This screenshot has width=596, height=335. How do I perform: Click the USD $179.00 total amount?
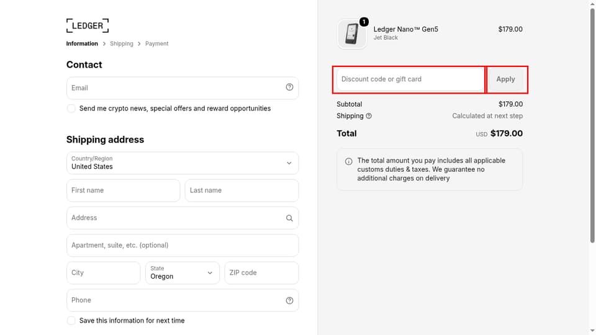coord(499,134)
